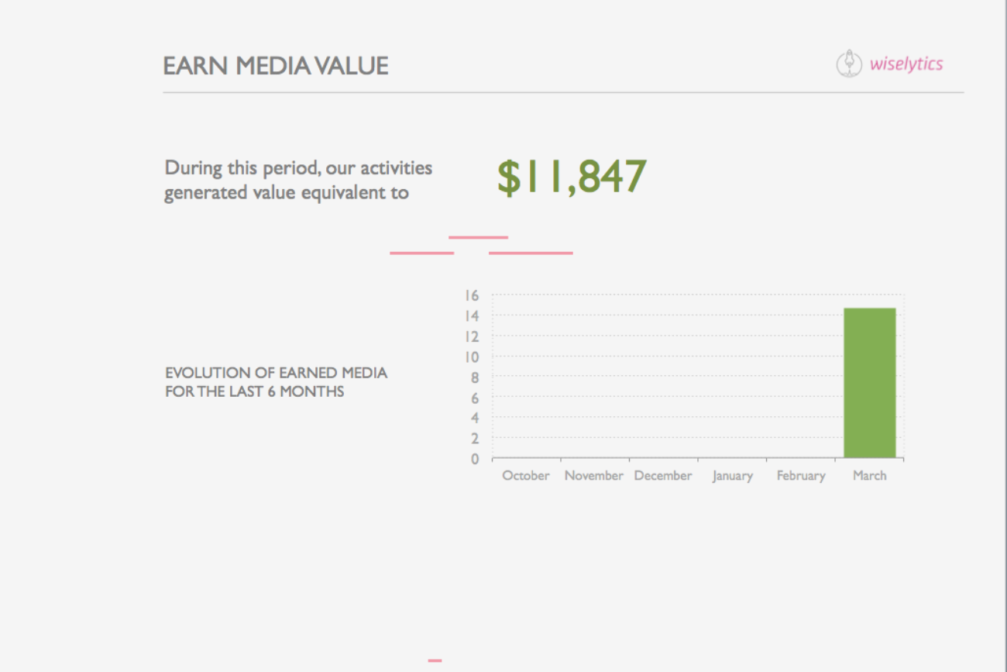Select the green March bar in chart
This screenshot has height=672, width=1007.
869,383
